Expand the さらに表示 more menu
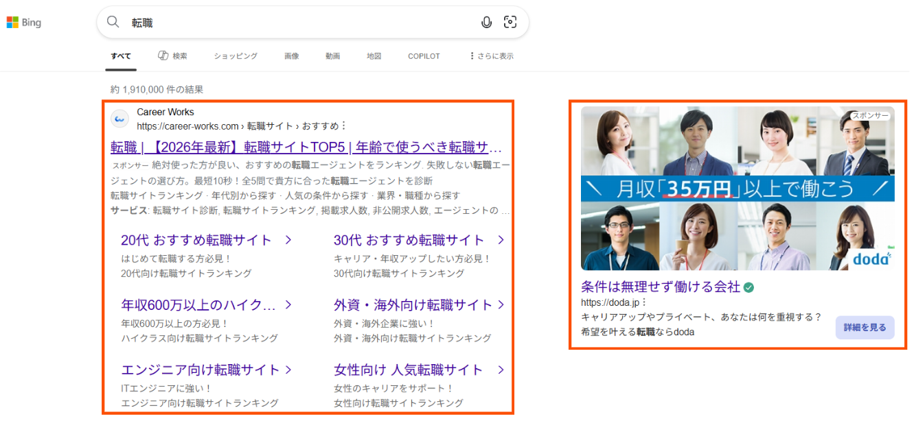 pos(491,56)
